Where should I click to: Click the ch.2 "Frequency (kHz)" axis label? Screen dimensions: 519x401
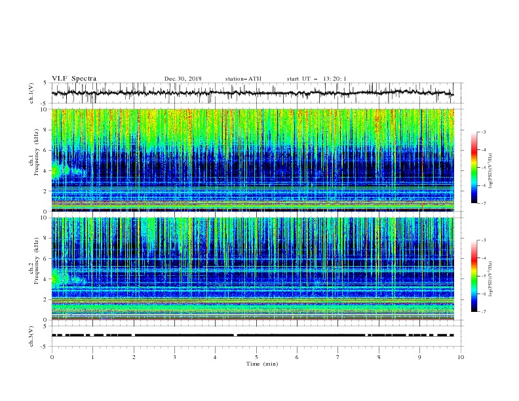pos(37,260)
